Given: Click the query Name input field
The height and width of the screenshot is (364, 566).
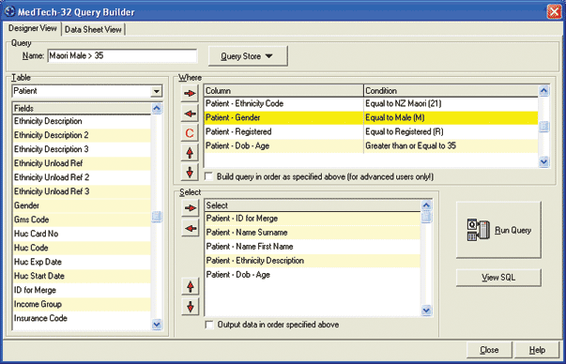Looking at the screenshot, I should click(122, 56).
